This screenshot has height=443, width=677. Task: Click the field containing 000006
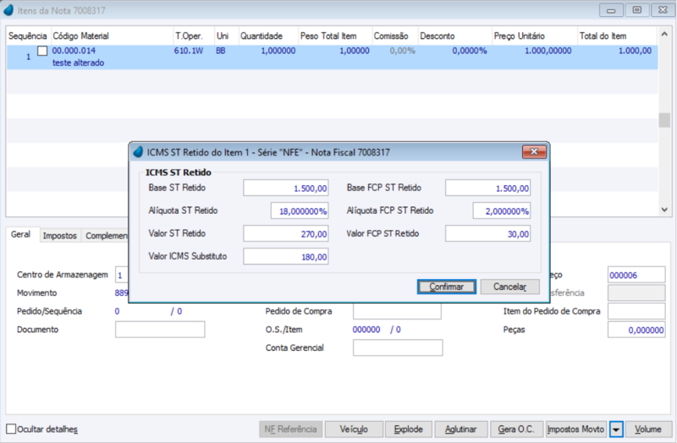(636, 275)
